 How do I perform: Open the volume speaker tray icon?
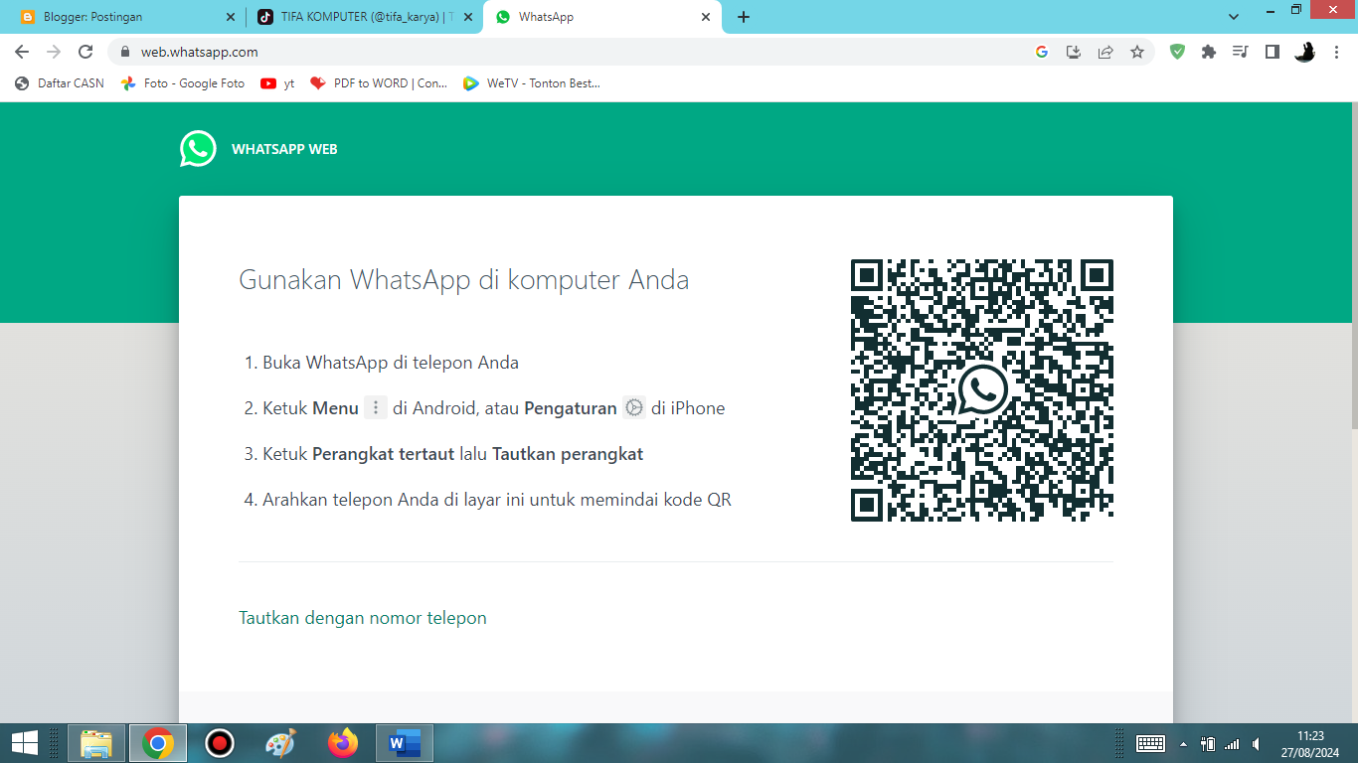(1258, 743)
